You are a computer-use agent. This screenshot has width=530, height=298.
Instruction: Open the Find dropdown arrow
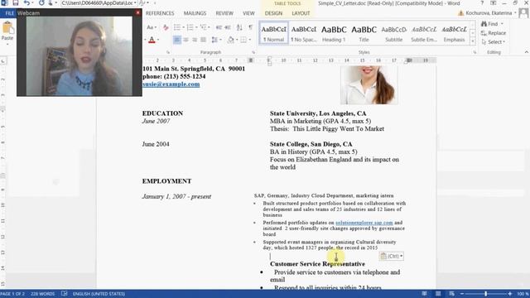pyautogui.click(x=502, y=24)
